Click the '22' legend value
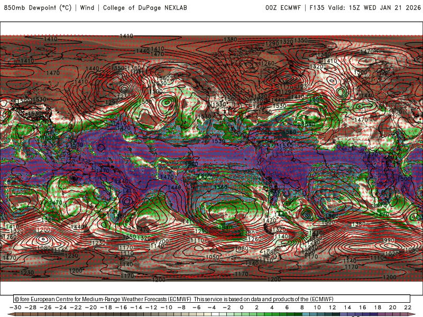Image resolution: width=423 pixels, height=317 pixels. coord(408,307)
